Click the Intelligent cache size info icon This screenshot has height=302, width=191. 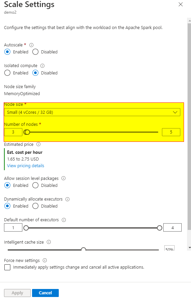click(49, 242)
